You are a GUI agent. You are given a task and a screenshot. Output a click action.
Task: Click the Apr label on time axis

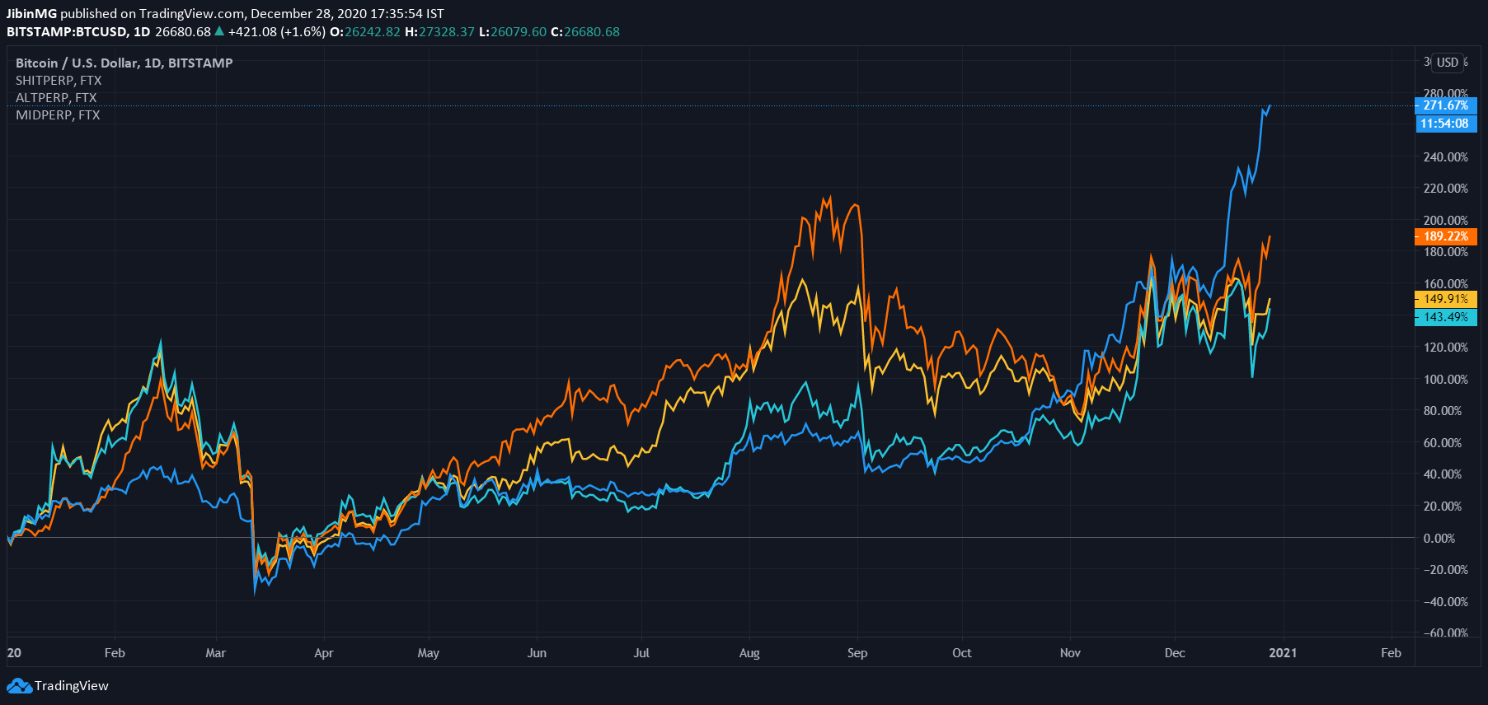point(324,652)
